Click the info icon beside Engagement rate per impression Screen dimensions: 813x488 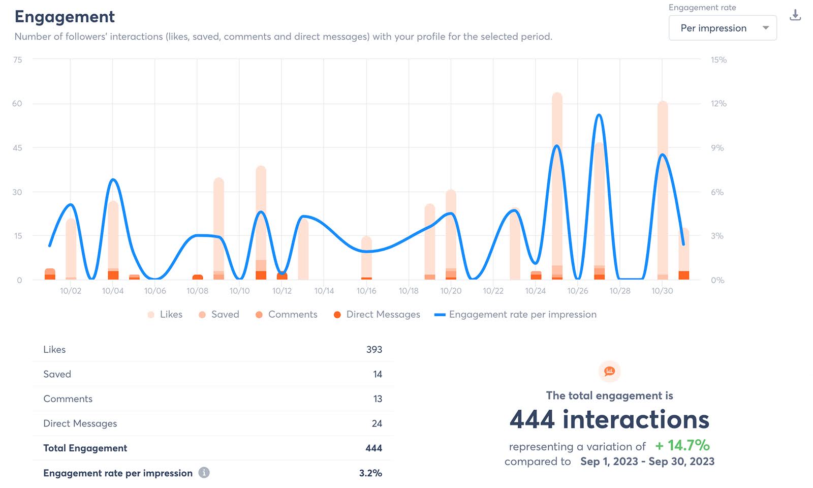point(204,473)
